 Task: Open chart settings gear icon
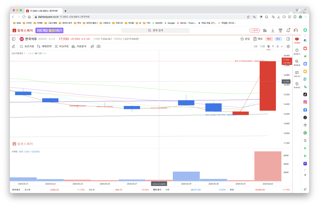click(x=288, y=46)
